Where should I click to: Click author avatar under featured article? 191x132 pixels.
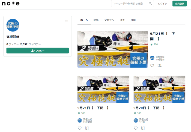coord(152,58)
